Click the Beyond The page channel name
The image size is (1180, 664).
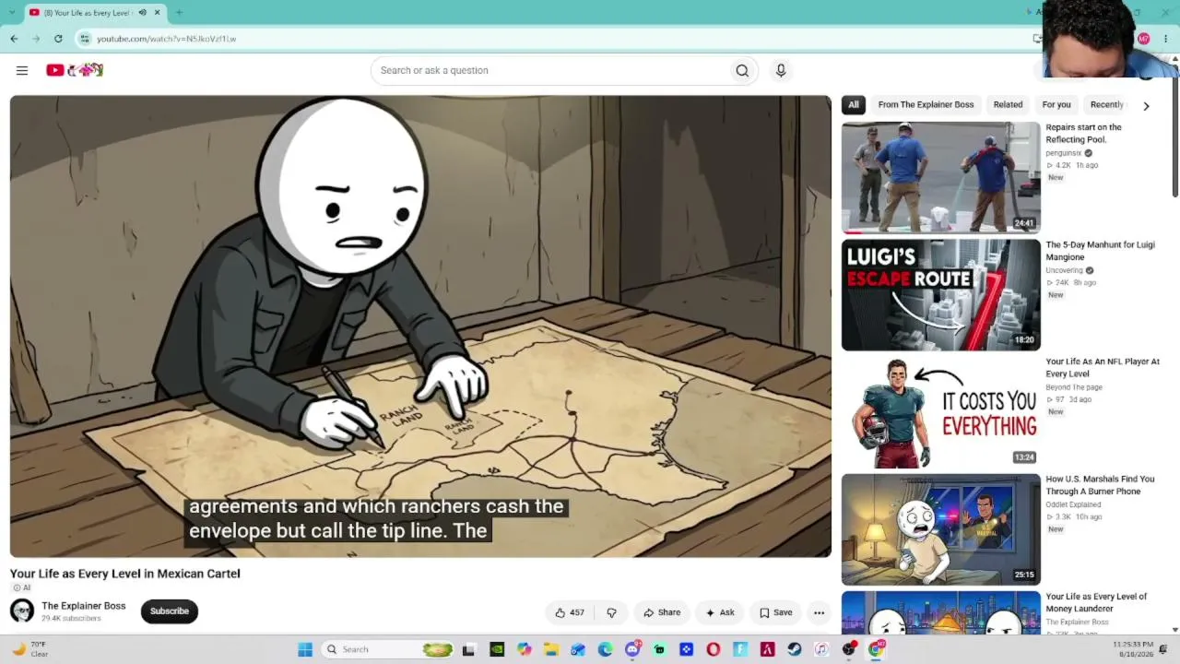(1074, 387)
